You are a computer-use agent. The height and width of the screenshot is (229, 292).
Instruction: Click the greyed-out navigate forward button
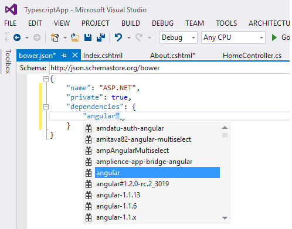37,37
